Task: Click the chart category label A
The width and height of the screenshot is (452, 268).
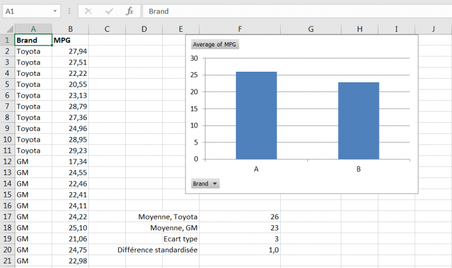Action: pos(256,169)
